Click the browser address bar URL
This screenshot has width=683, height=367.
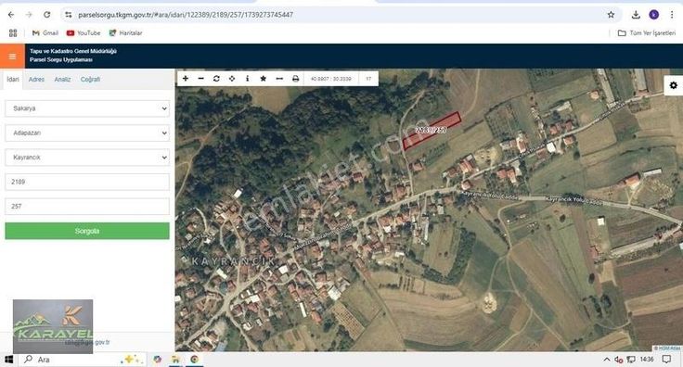coord(186,15)
